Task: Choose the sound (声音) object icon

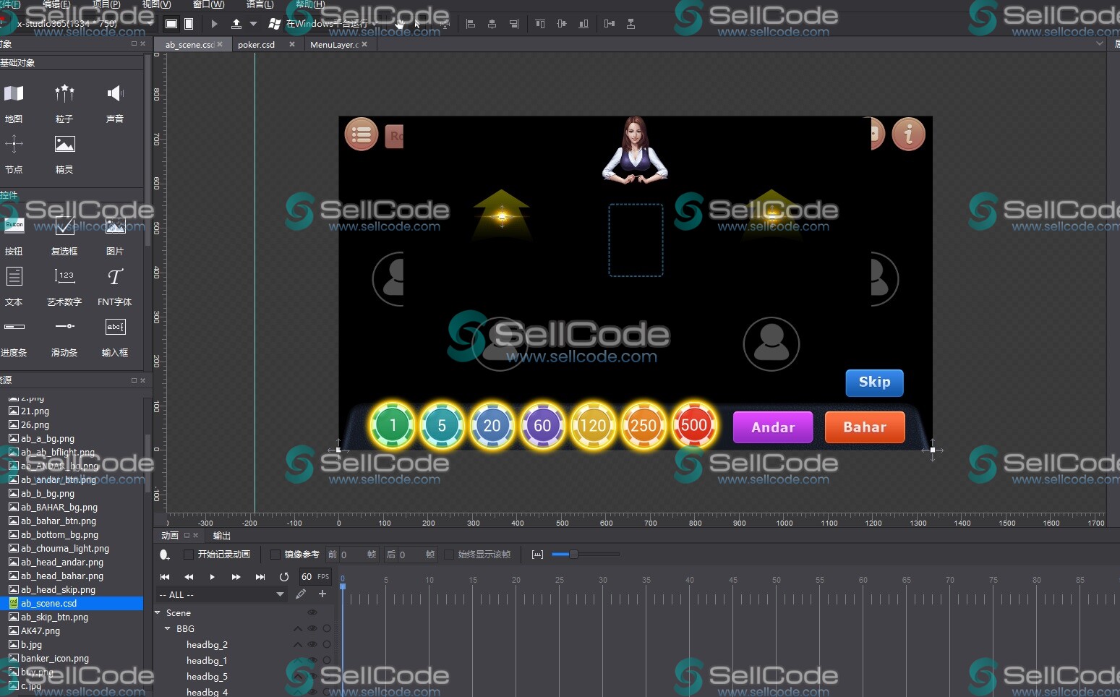Action: (115, 94)
